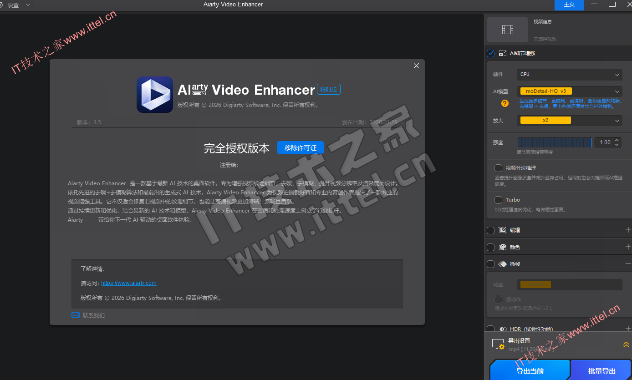Open the 硬件 CPU dropdown
This screenshot has height=380, width=632.
(x=569, y=74)
